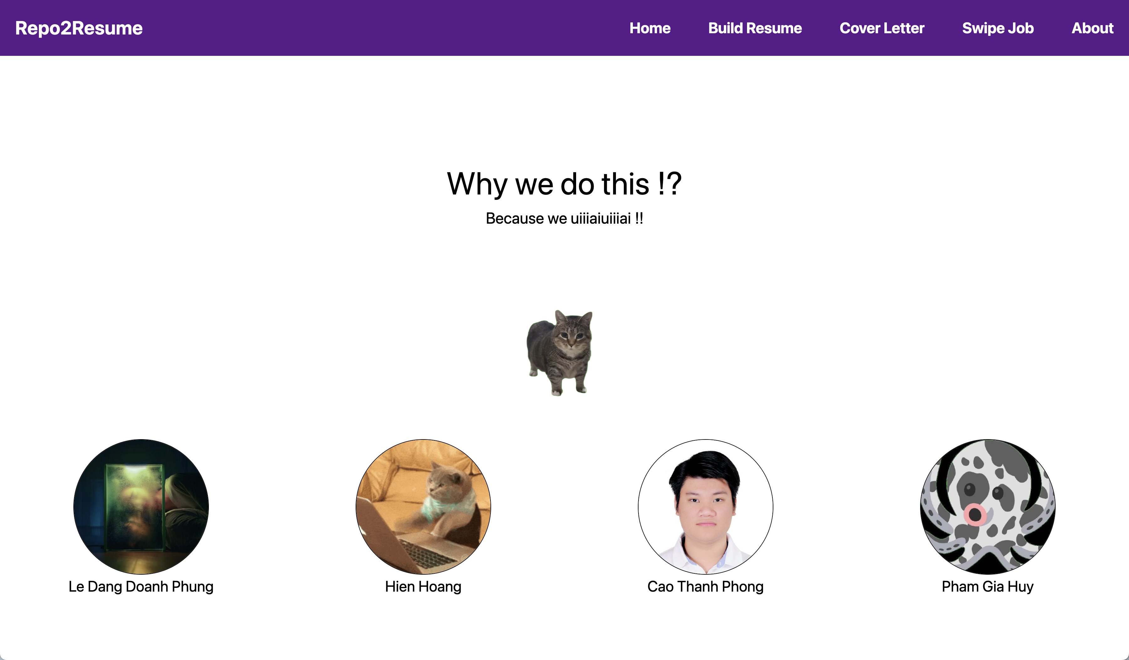Click the spinning tabby cat image
This screenshot has width=1129, height=660.
(560, 353)
